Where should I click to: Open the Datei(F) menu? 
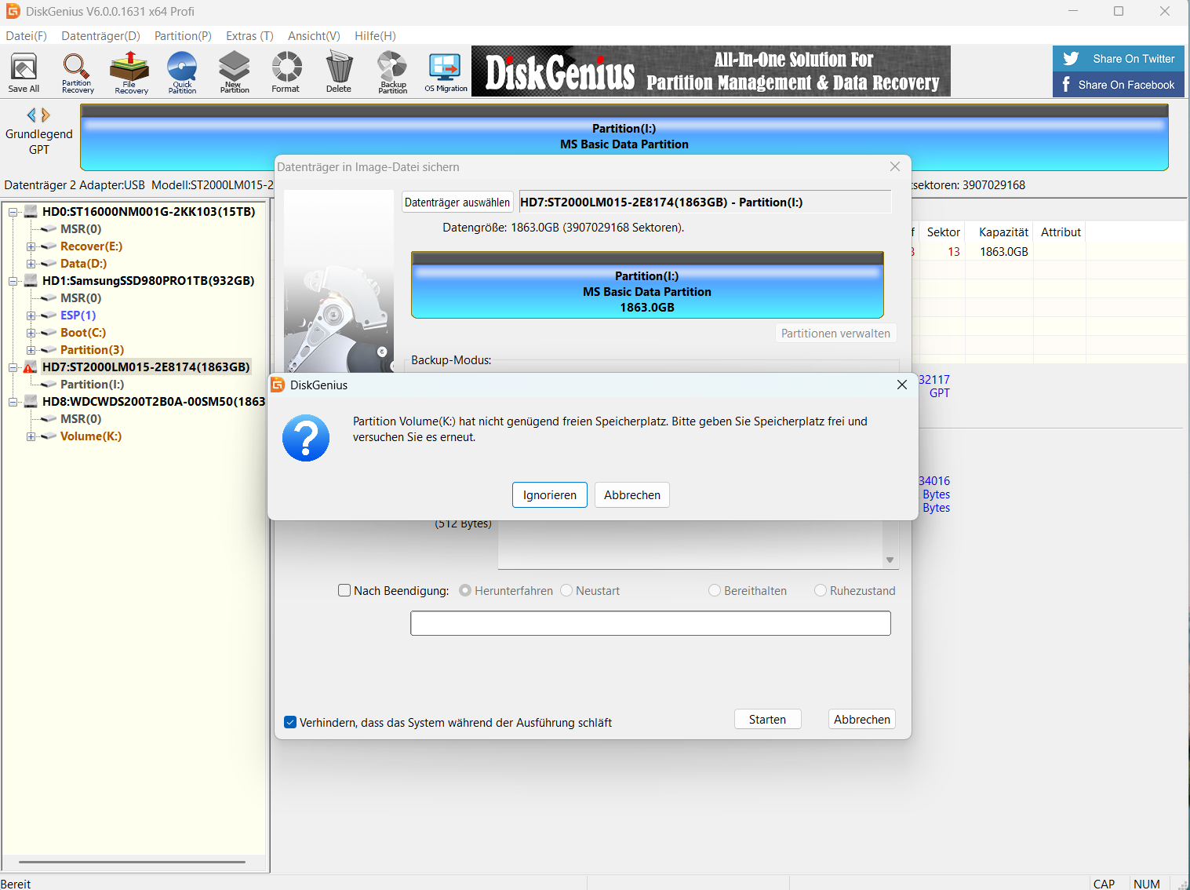(x=27, y=35)
